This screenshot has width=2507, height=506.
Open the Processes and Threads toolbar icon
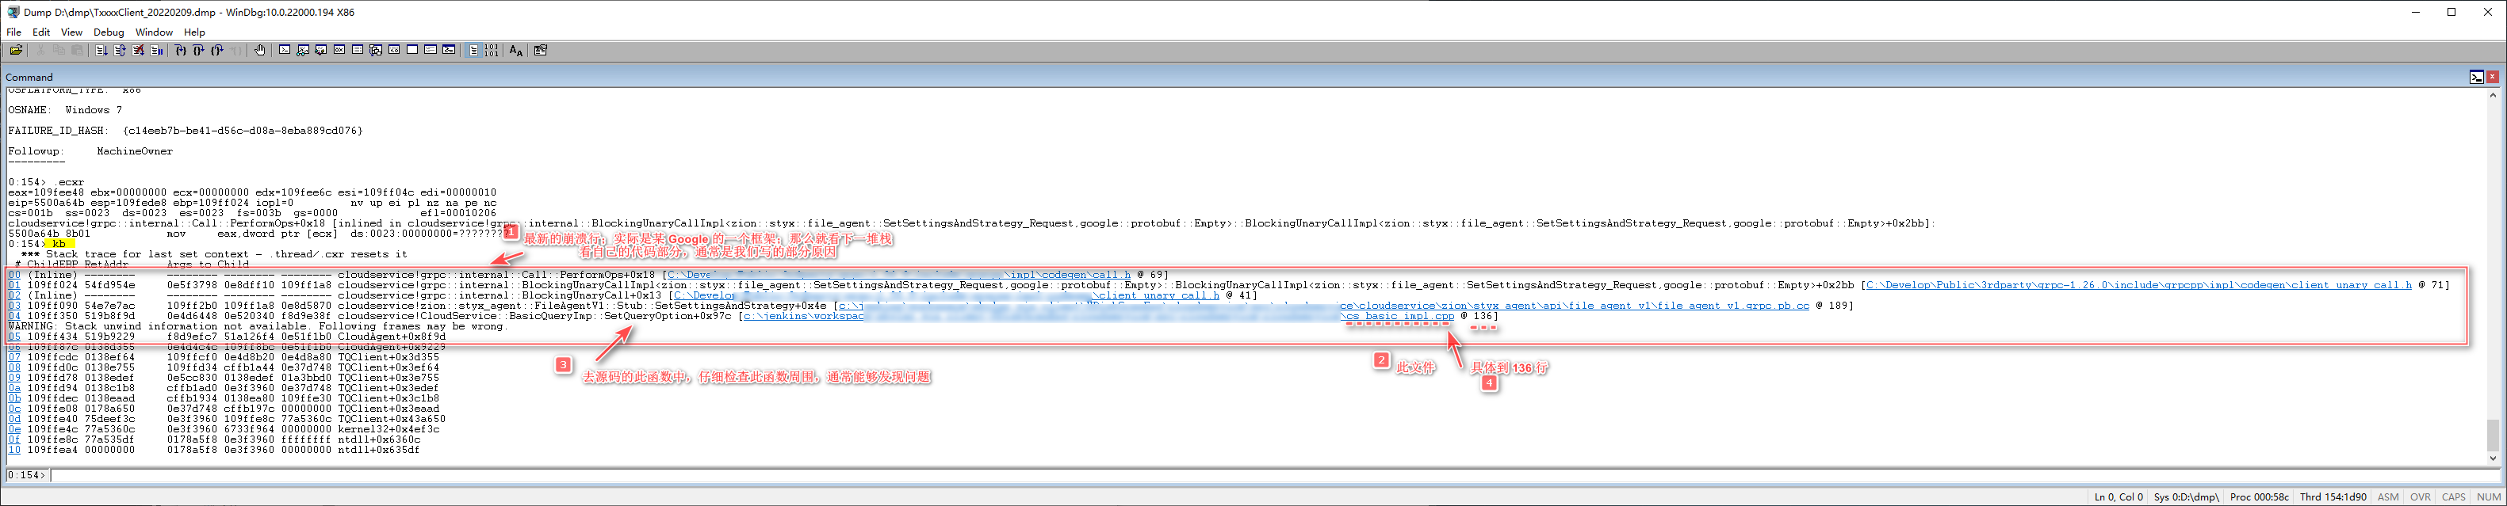(431, 50)
